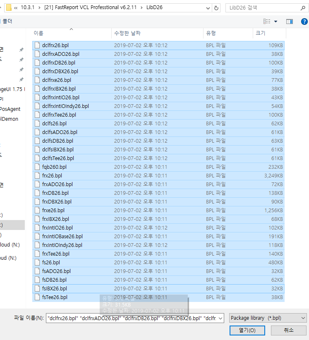The height and width of the screenshot is (340, 309).
Task: Select file fsDB26.bpl
Action: click(158, 280)
